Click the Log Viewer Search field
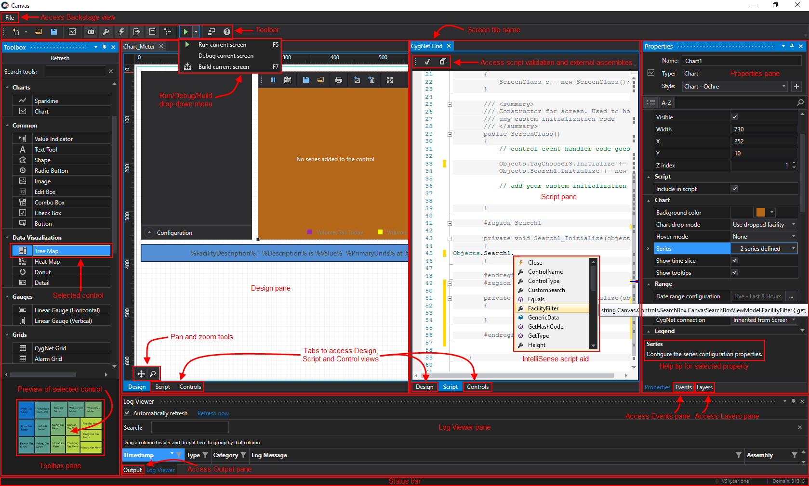The image size is (809, 486). pyautogui.click(x=190, y=427)
